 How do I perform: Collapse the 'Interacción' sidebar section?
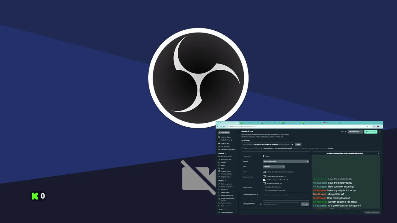point(222,153)
